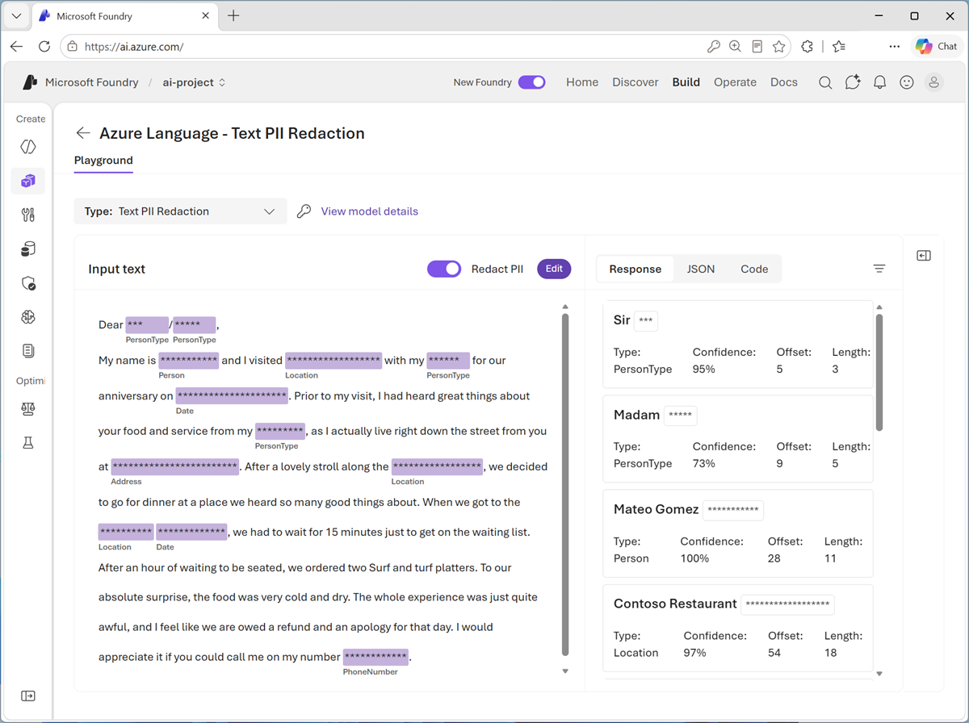Open the chat sparkle icon in header
Screen dimensions: 969x723
click(853, 82)
